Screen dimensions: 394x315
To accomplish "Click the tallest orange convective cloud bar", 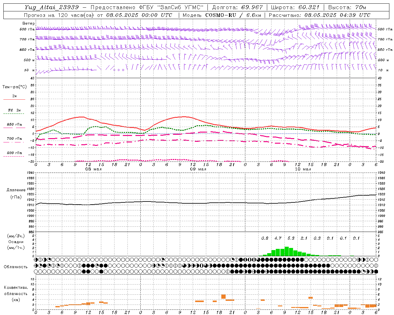I will (x=223, y=297).
